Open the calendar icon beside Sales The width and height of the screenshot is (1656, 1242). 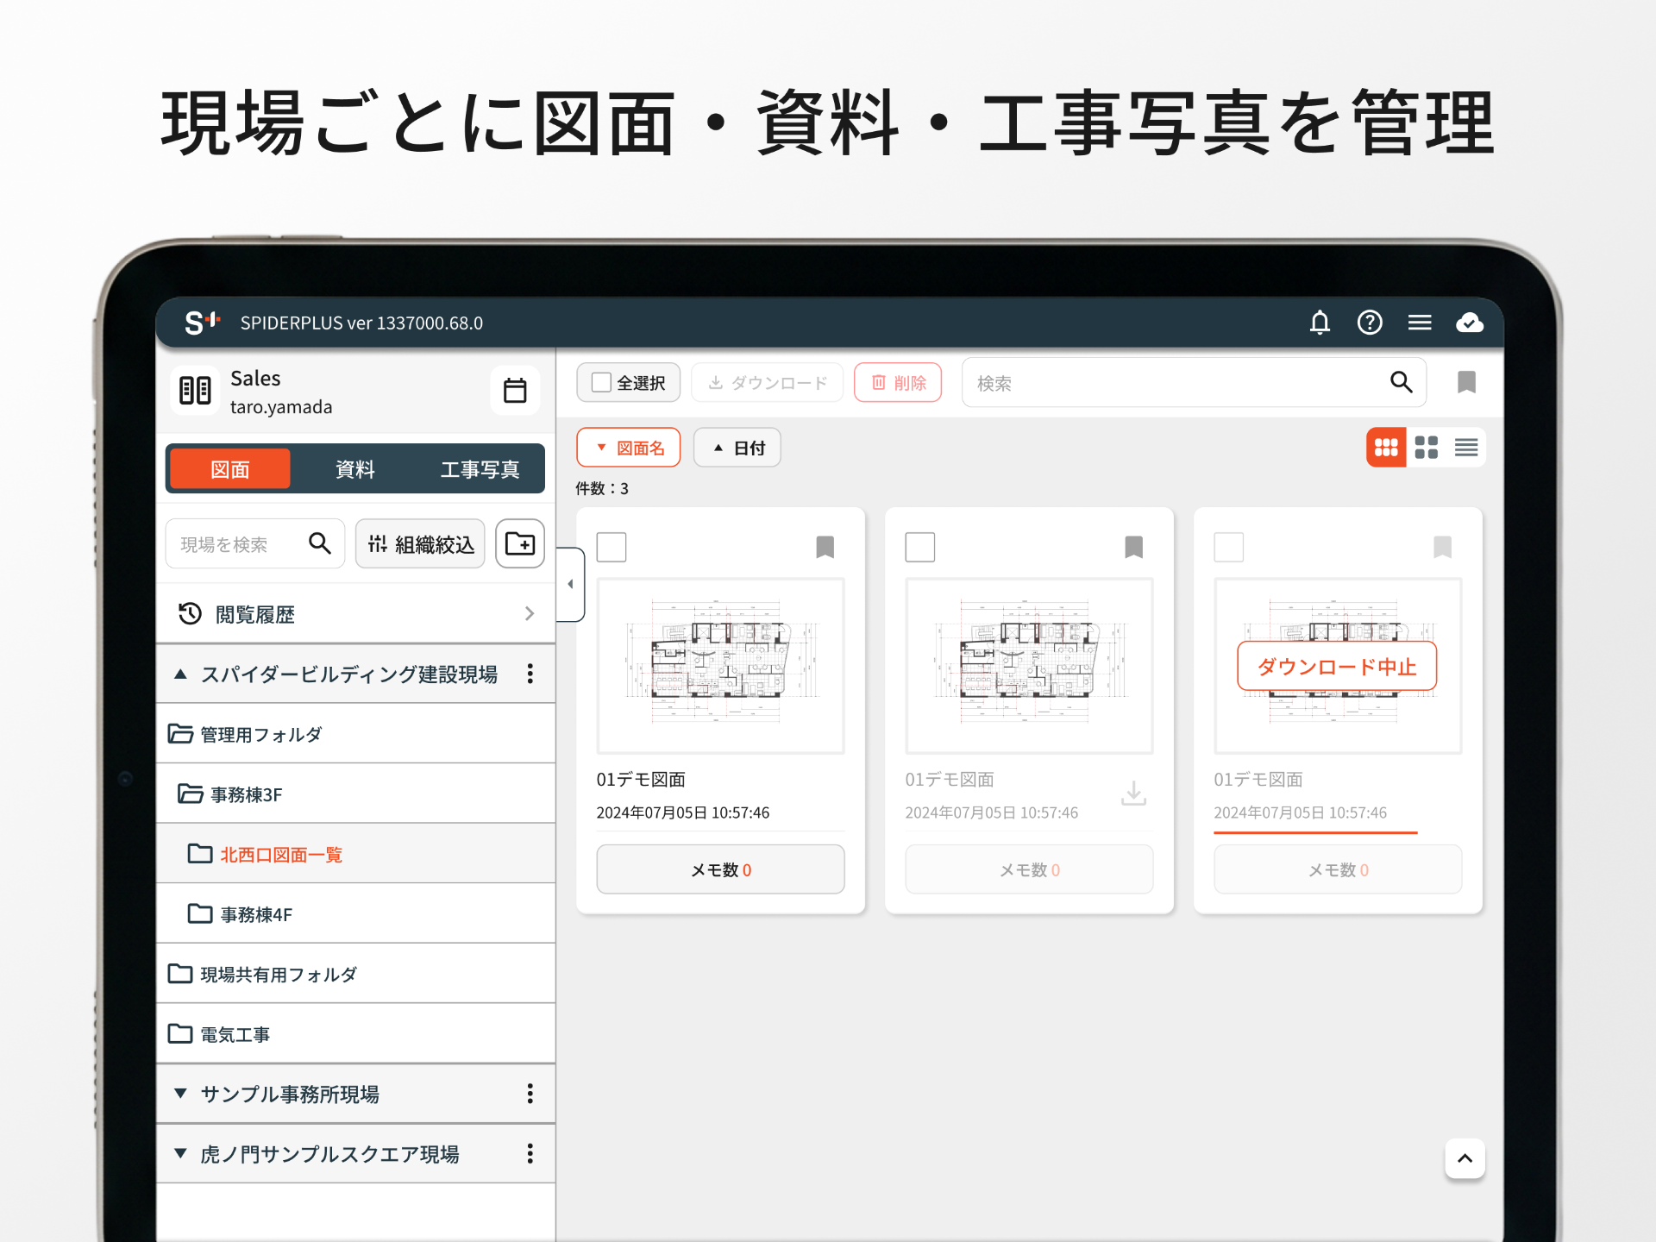click(x=515, y=391)
